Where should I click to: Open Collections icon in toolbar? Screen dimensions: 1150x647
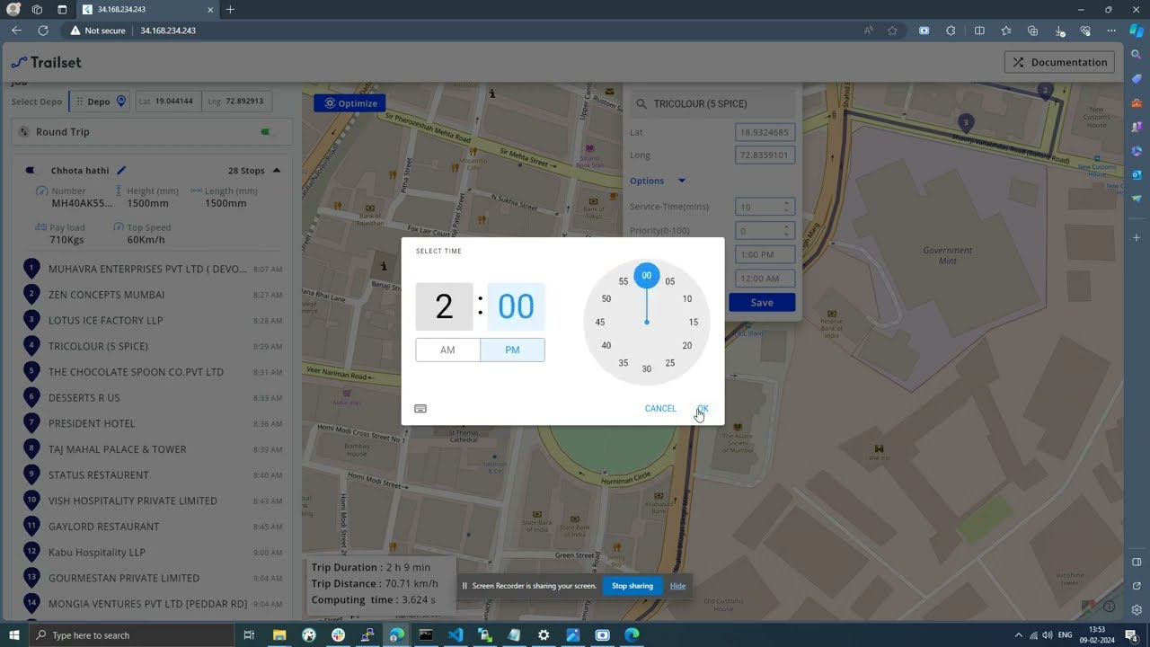coord(1032,31)
